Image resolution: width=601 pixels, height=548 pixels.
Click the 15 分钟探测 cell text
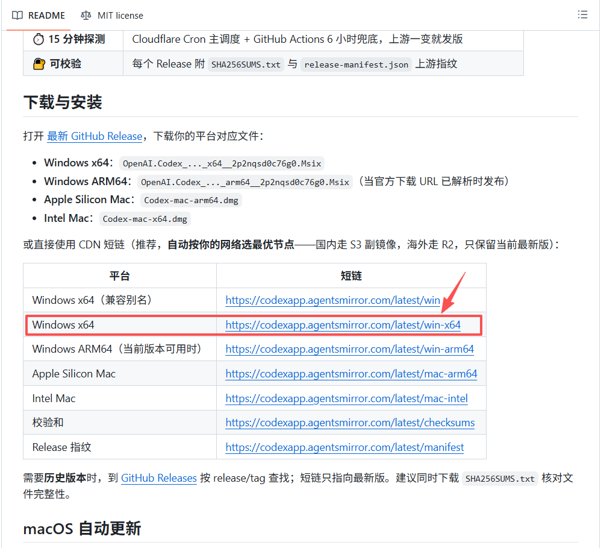[x=76, y=39]
